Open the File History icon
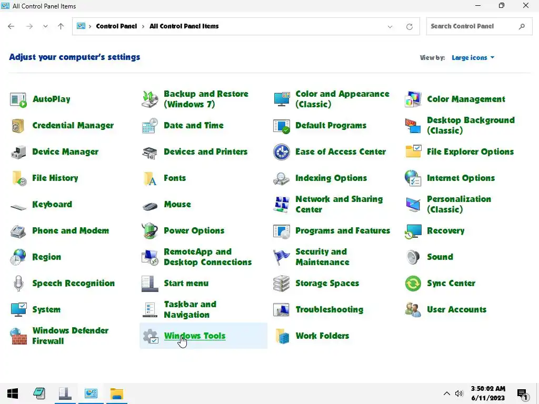The width and height of the screenshot is (539, 404). tap(19, 178)
